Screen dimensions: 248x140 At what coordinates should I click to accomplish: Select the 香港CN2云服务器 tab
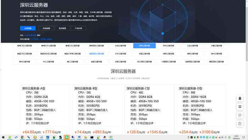[24, 46]
